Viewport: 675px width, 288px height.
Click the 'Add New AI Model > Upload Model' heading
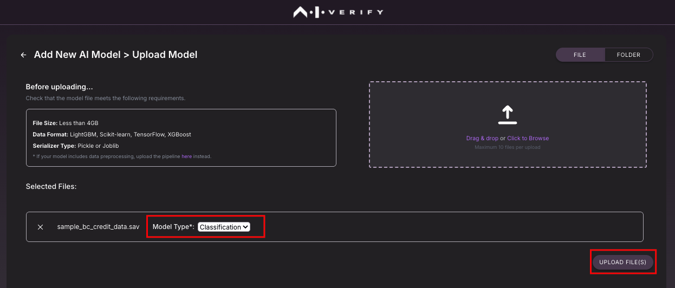(x=115, y=55)
